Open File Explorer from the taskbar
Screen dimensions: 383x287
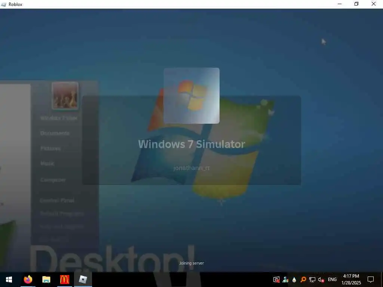[46, 280]
